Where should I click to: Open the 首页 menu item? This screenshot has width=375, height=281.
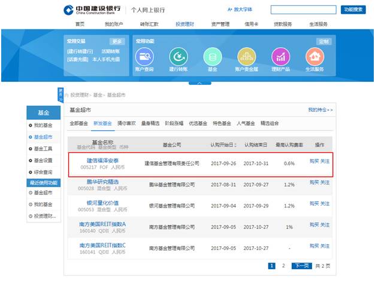tap(80, 24)
